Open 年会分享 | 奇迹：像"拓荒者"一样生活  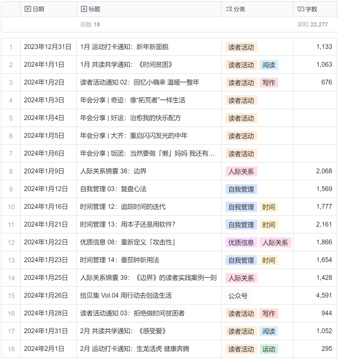(133, 100)
